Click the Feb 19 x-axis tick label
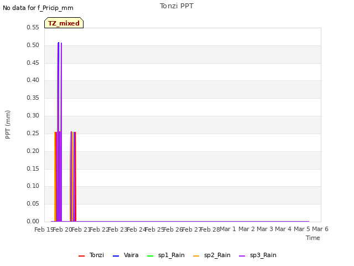The width and height of the screenshot is (354, 266). (44, 229)
